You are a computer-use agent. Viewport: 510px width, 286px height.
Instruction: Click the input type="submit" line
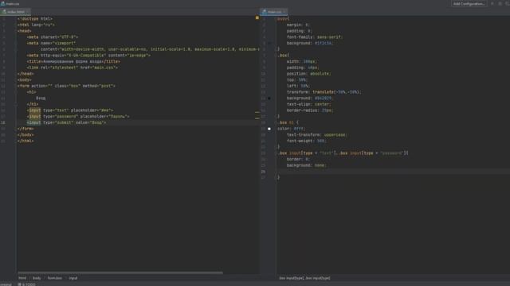click(x=67, y=122)
